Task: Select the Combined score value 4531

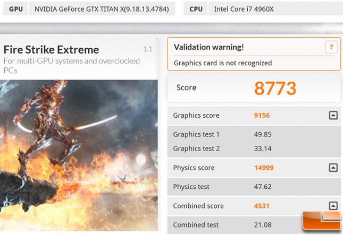Action: point(262,206)
